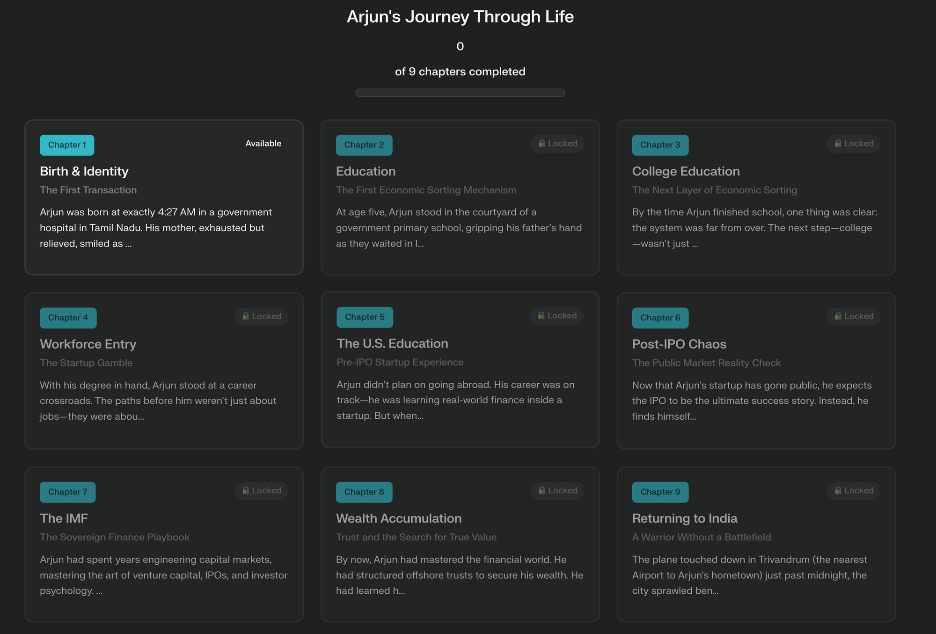Click the lock icon on Chapter 5
Image resolution: width=936 pixels, height=634 pixels.
pos(541,316)
